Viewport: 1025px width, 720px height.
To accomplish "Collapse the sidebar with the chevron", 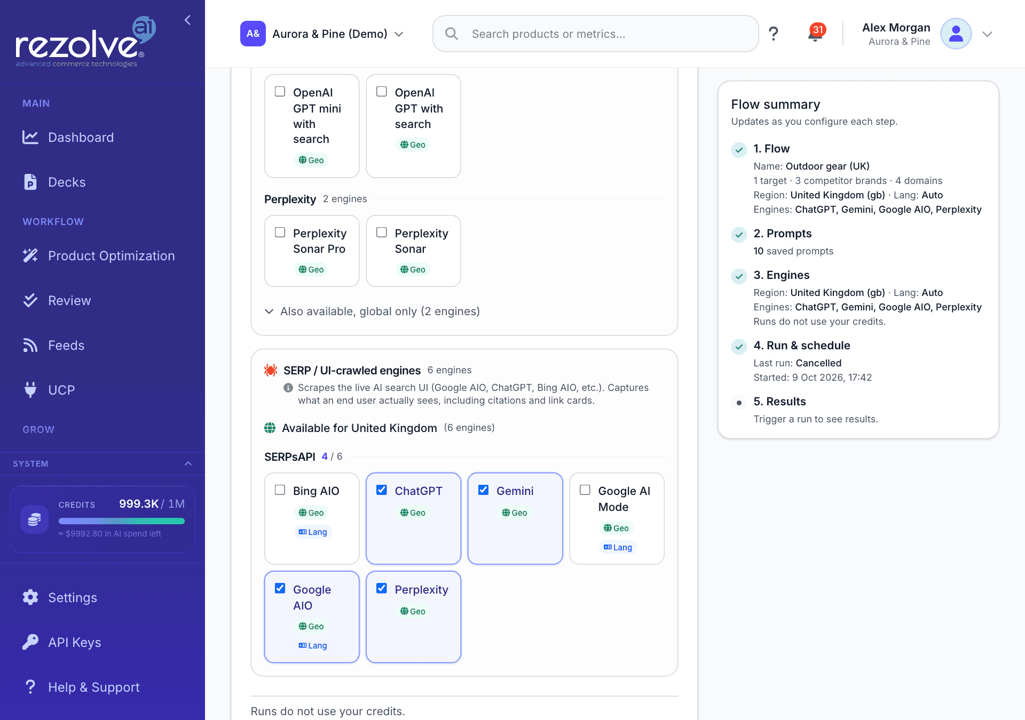I will point(187,20).
